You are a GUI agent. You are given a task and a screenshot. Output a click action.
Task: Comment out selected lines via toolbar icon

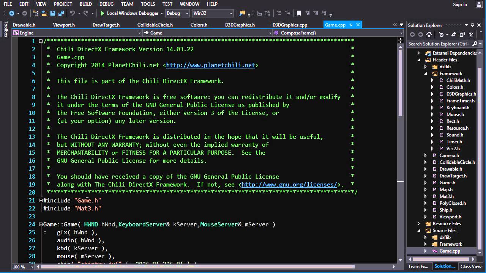[x=279, y=13]
